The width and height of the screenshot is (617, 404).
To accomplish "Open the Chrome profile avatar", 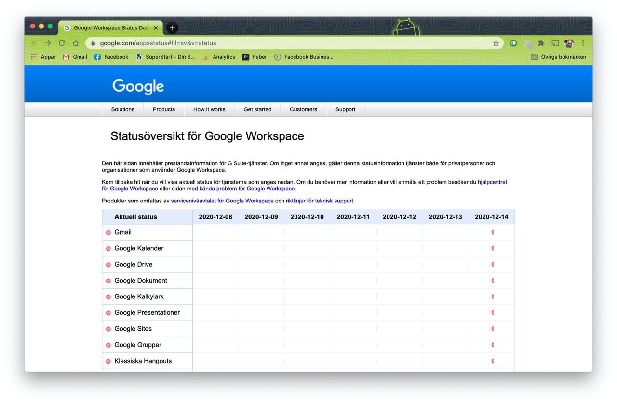I will pos(569,43).
